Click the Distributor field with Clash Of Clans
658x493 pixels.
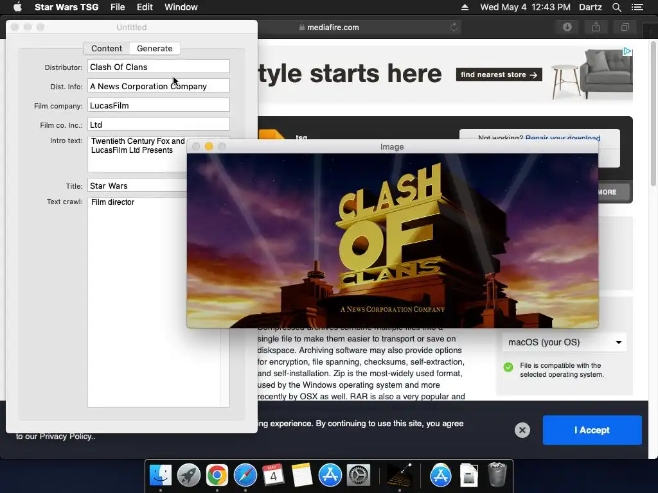(158, 67)
